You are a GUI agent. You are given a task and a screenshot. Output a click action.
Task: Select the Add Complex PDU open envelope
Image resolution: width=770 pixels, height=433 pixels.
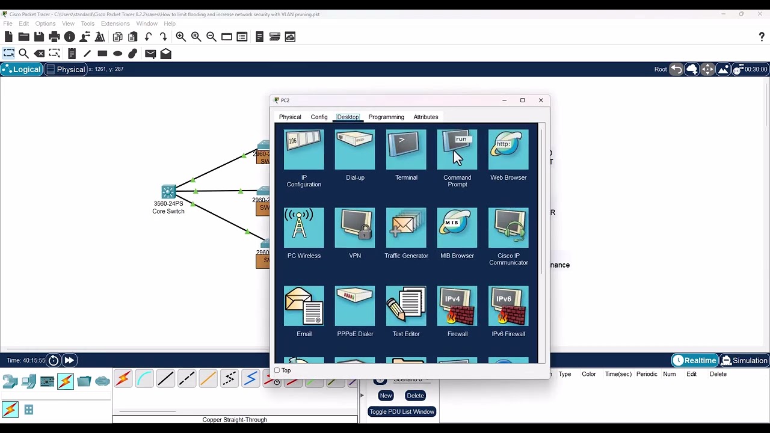(x=165, y=54)
